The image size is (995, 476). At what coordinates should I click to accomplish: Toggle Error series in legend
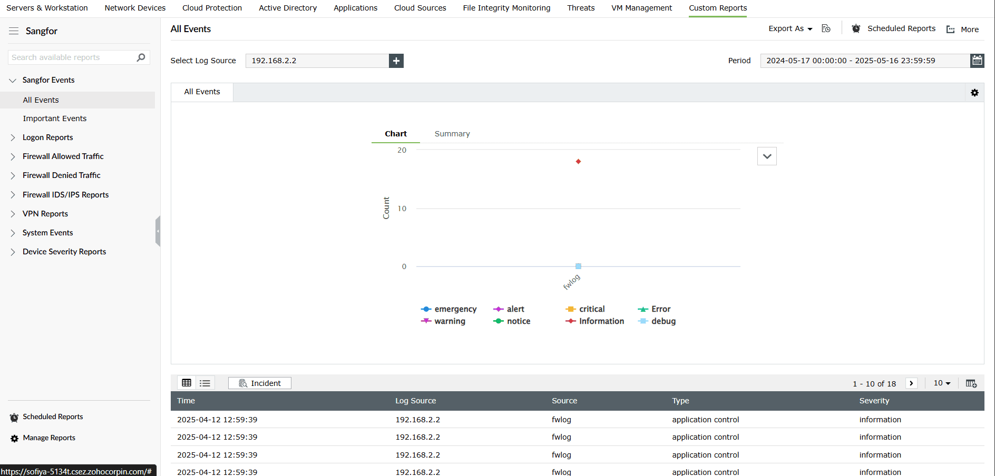click(654, 309)
